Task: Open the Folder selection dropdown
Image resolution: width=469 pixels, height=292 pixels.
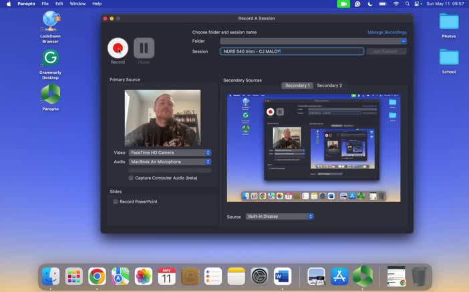Action: coord(313,41)
